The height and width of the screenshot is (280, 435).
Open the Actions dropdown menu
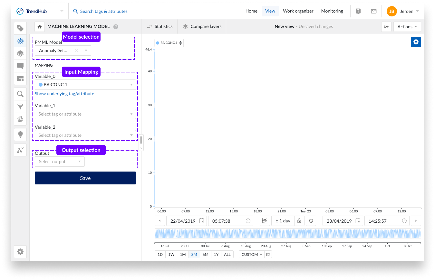[x=407, y=27]
